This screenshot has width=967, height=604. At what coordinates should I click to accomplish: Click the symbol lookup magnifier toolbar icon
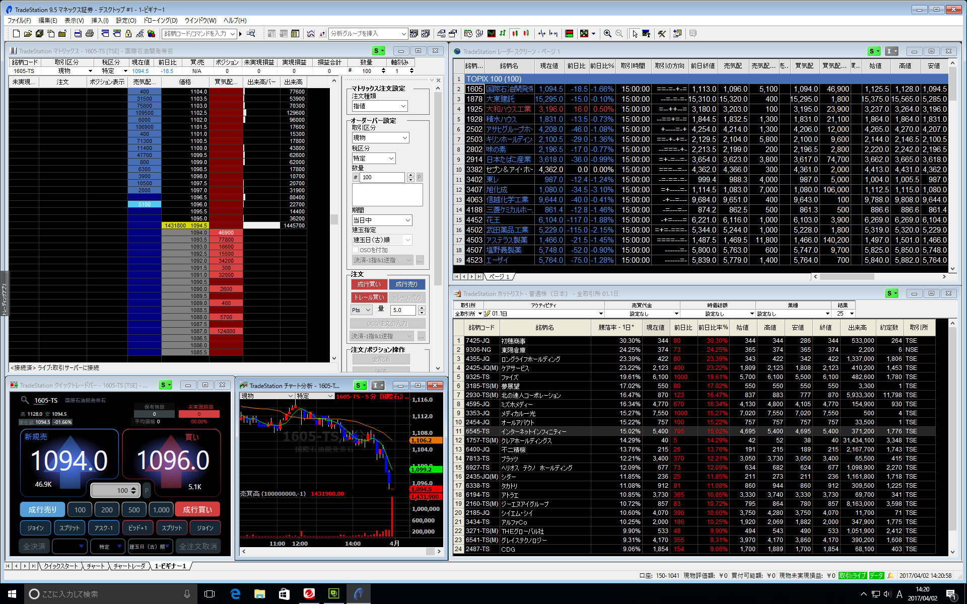pyautogui.click(x=251, y=34)
